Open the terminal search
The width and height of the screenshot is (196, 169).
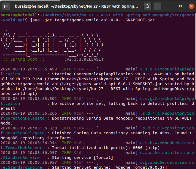[x=148, y=6]
